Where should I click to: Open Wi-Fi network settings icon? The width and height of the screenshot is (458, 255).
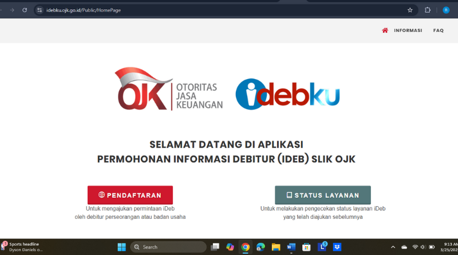click(x=414, y=247)
